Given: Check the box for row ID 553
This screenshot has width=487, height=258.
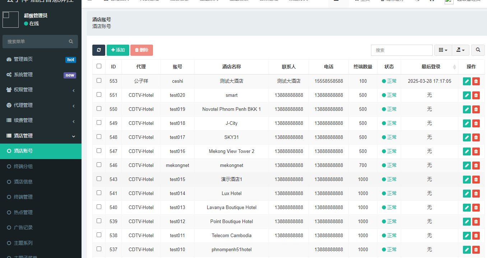Looking at the screenshot, I should point(99,81).
